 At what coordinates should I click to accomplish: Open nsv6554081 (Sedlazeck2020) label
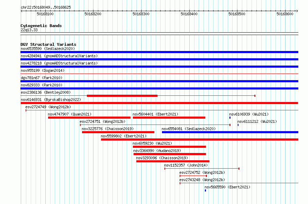click(x=189, y=129)
